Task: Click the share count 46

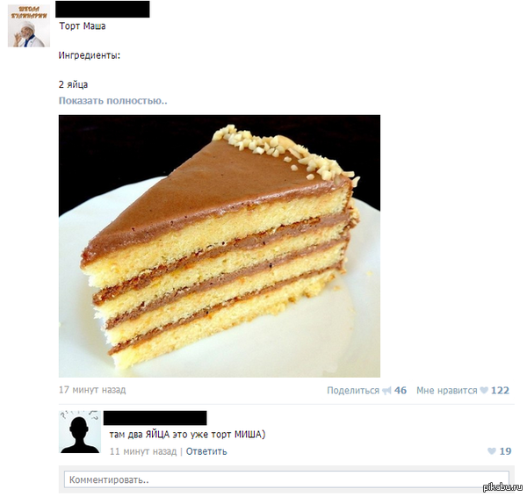Action: point(401,391)
